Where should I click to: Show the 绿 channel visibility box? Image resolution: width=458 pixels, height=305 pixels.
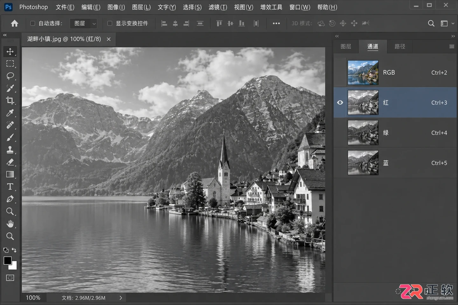(340, 133)
